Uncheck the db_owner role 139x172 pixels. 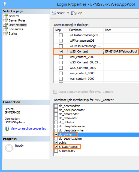tap(56, 134)
